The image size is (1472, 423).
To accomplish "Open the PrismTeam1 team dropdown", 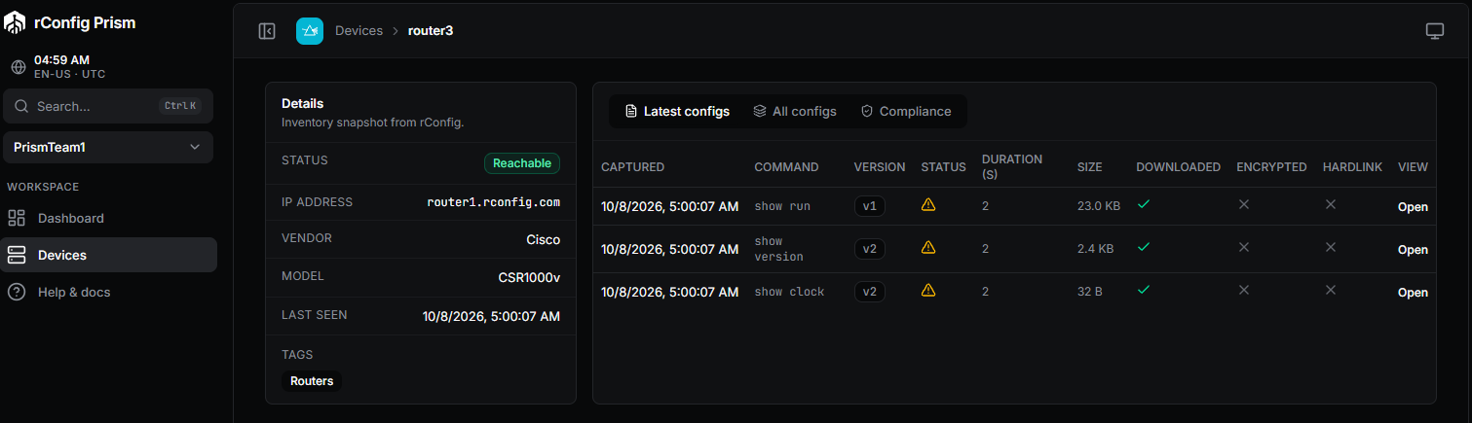I will click(x=108, y=147).
